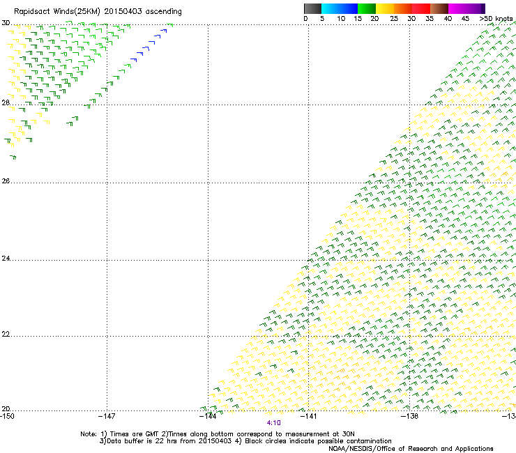Click the longitude label '-138'
The image size is (516, 453).
click(x=409, y=417)
